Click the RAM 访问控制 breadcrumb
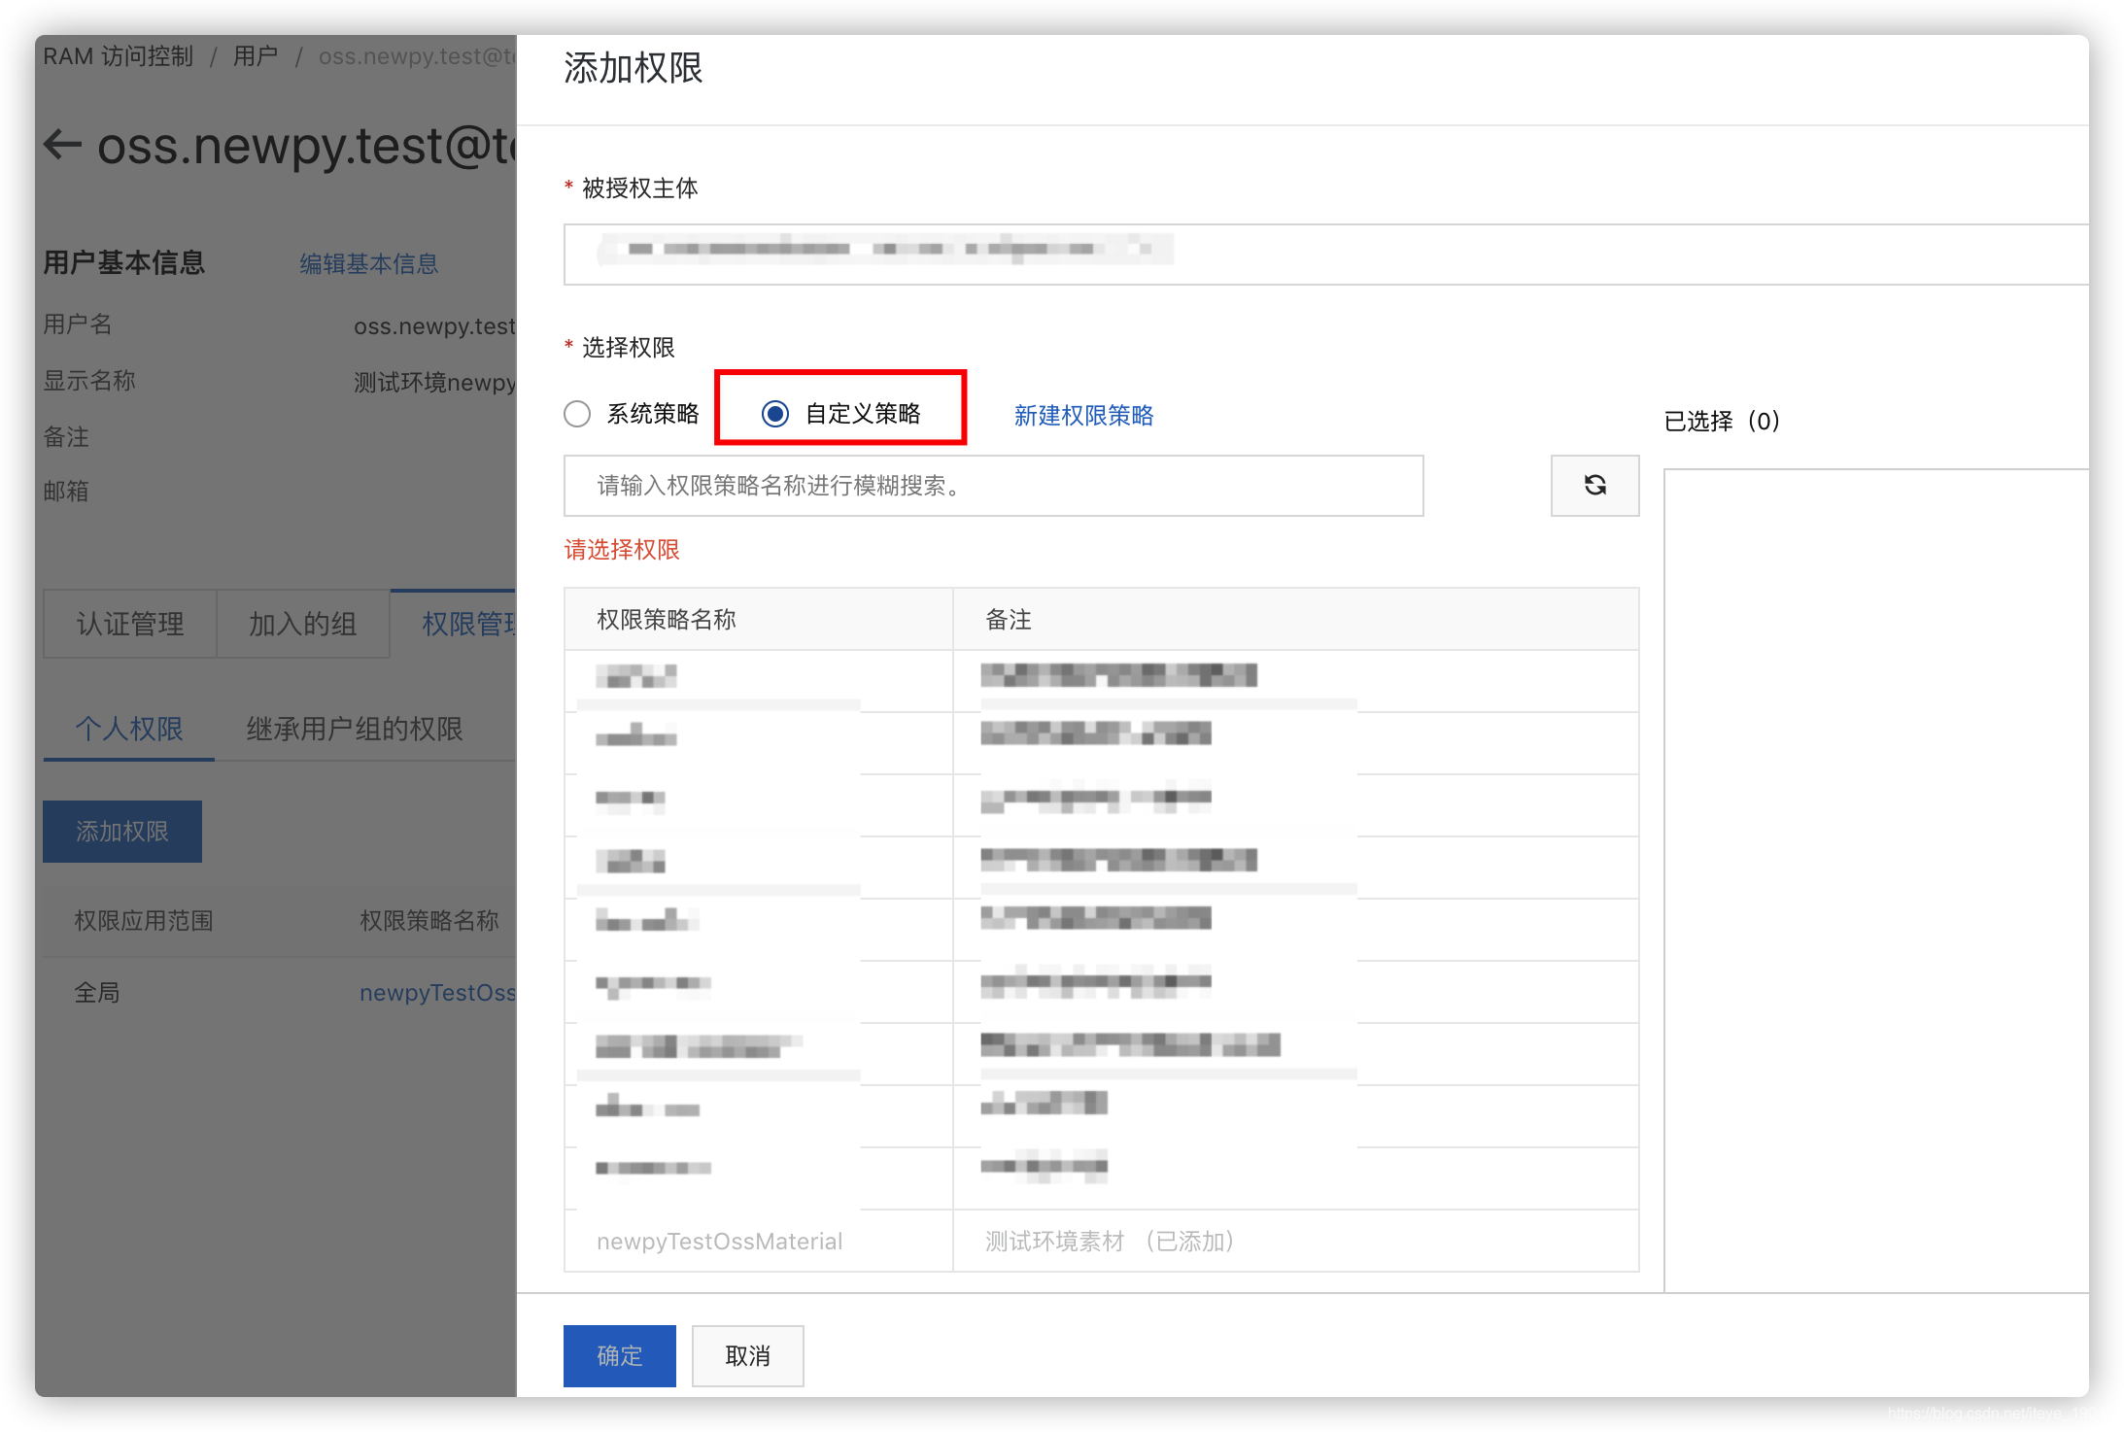Screen dimensions: 2124x1432 [119, 56]
